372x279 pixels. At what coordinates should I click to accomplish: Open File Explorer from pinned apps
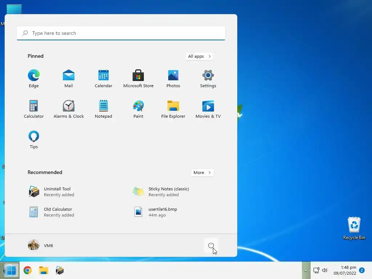tap(173, 109)
